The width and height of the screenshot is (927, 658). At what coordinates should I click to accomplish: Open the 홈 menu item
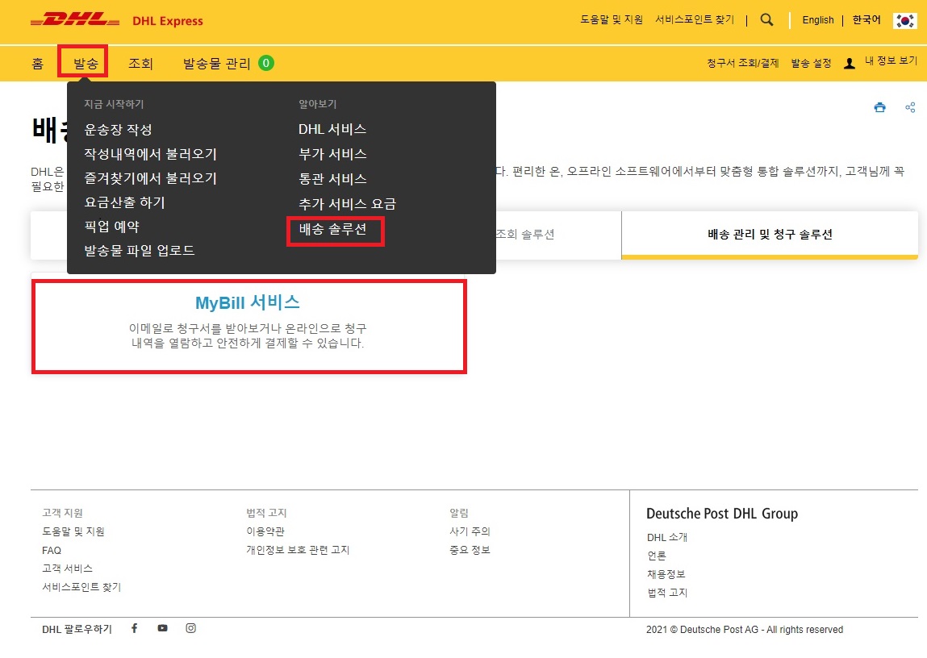pos(38,63)
